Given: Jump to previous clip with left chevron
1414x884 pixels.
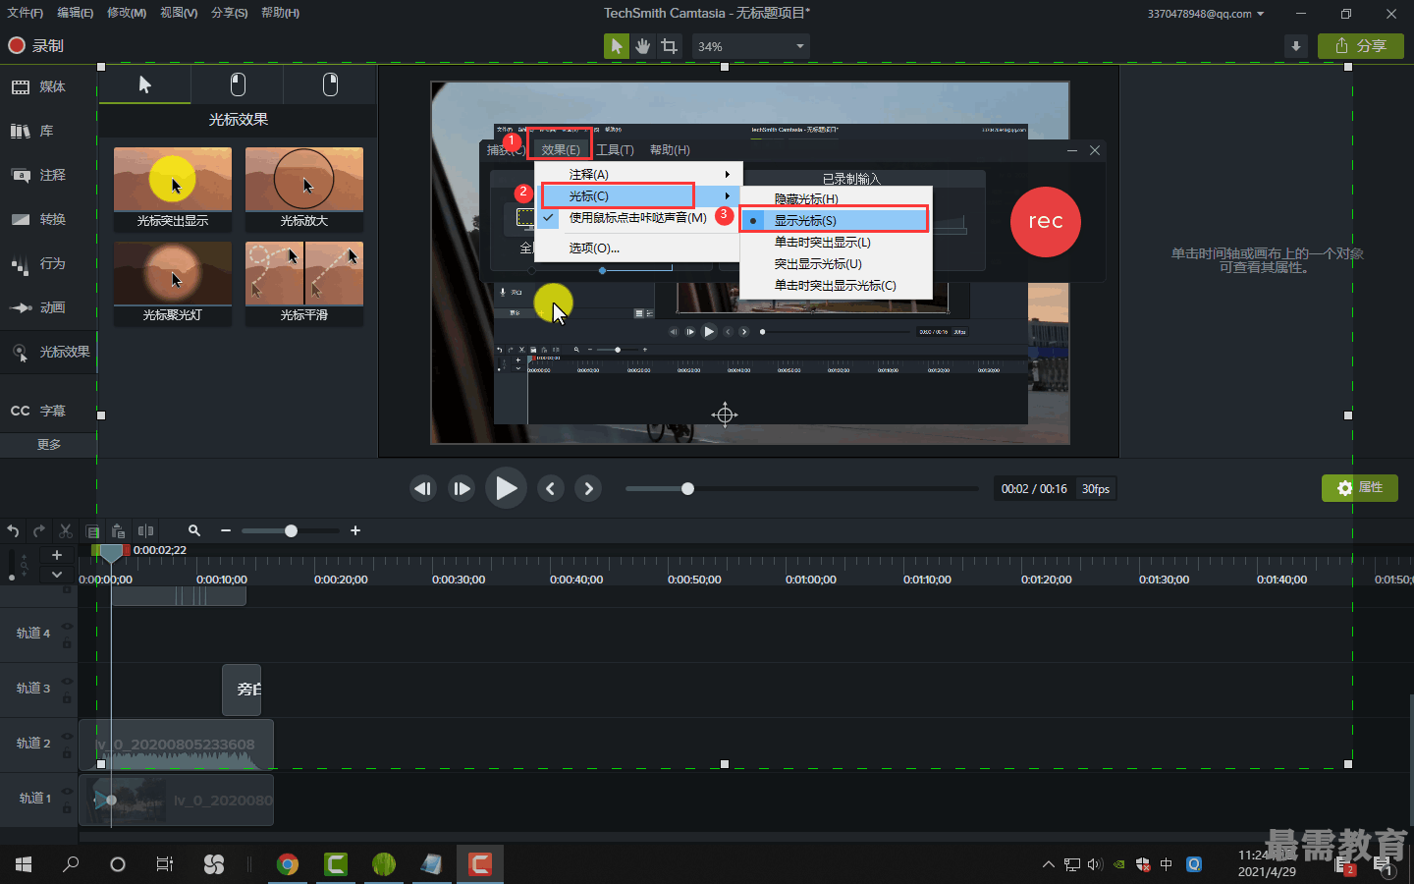Looking at the screenshot, I should 551,488.
